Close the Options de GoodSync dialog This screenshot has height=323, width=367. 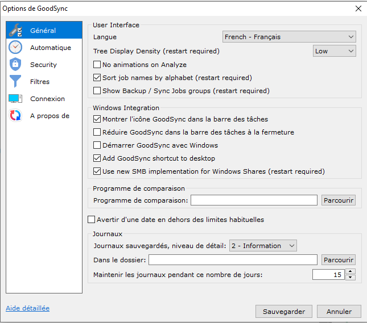(x=358, y=9)
